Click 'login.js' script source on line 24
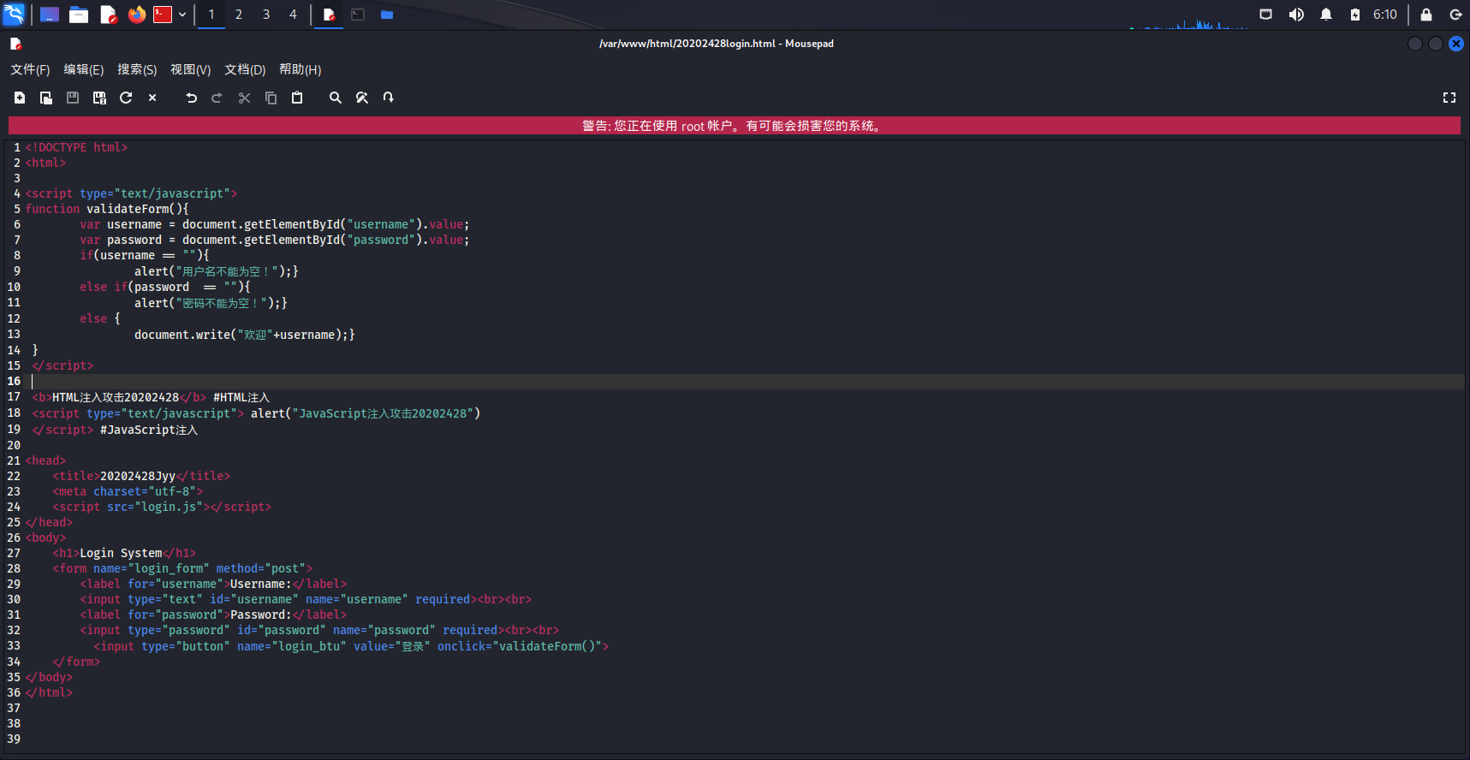Screen dimensions: 1470x760 pos(169,507)
